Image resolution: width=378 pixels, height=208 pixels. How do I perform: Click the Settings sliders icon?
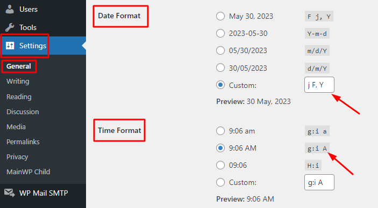10,46
